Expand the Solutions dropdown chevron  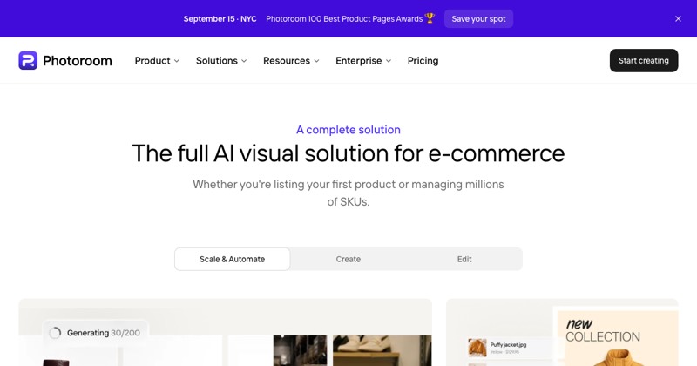point(244,61)
